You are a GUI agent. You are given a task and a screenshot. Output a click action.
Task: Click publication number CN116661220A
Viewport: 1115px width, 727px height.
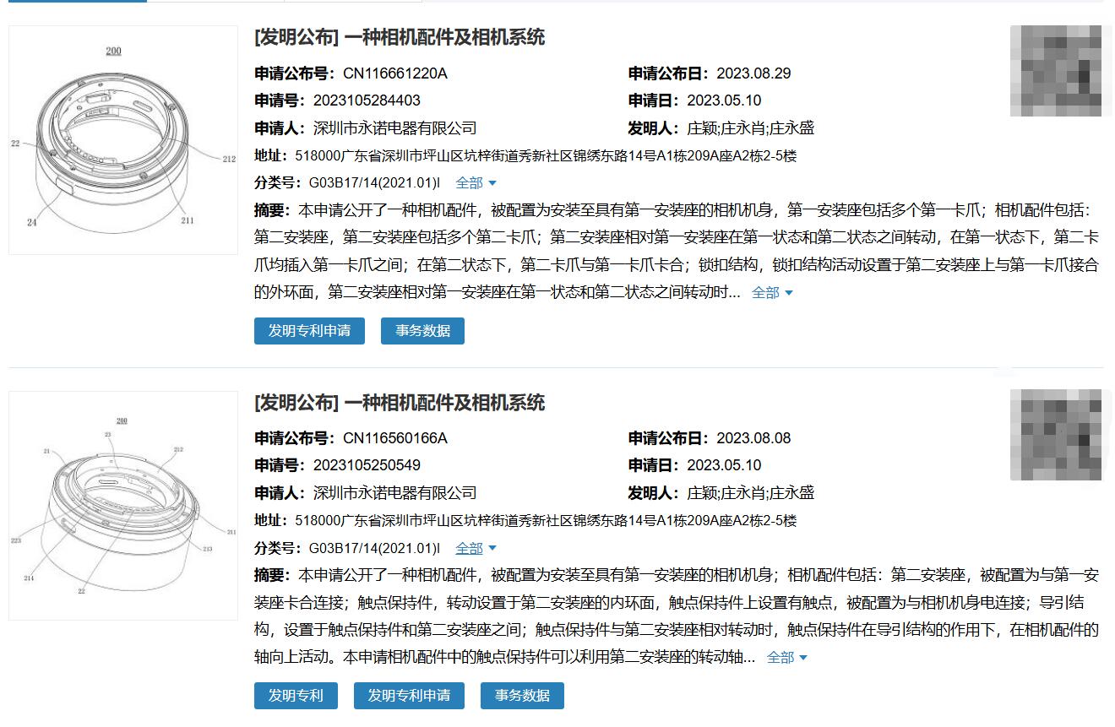point(394,73)
